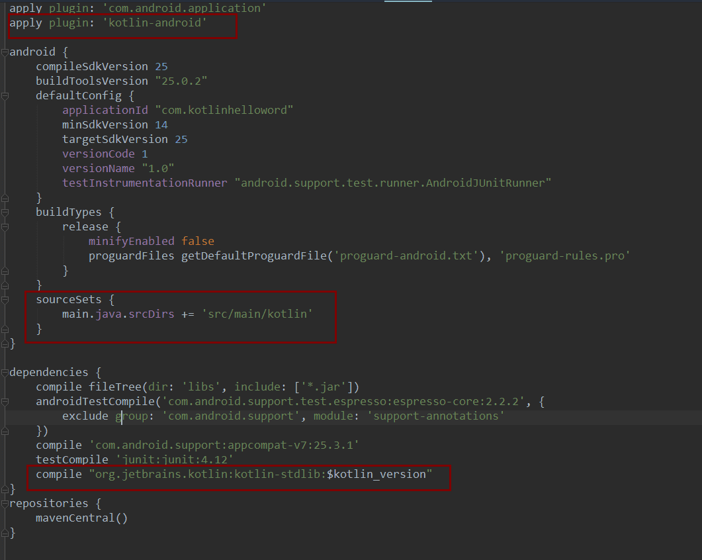
Task: Collapse the buildTypes block fold marker
Action: [x=5, y=212]
